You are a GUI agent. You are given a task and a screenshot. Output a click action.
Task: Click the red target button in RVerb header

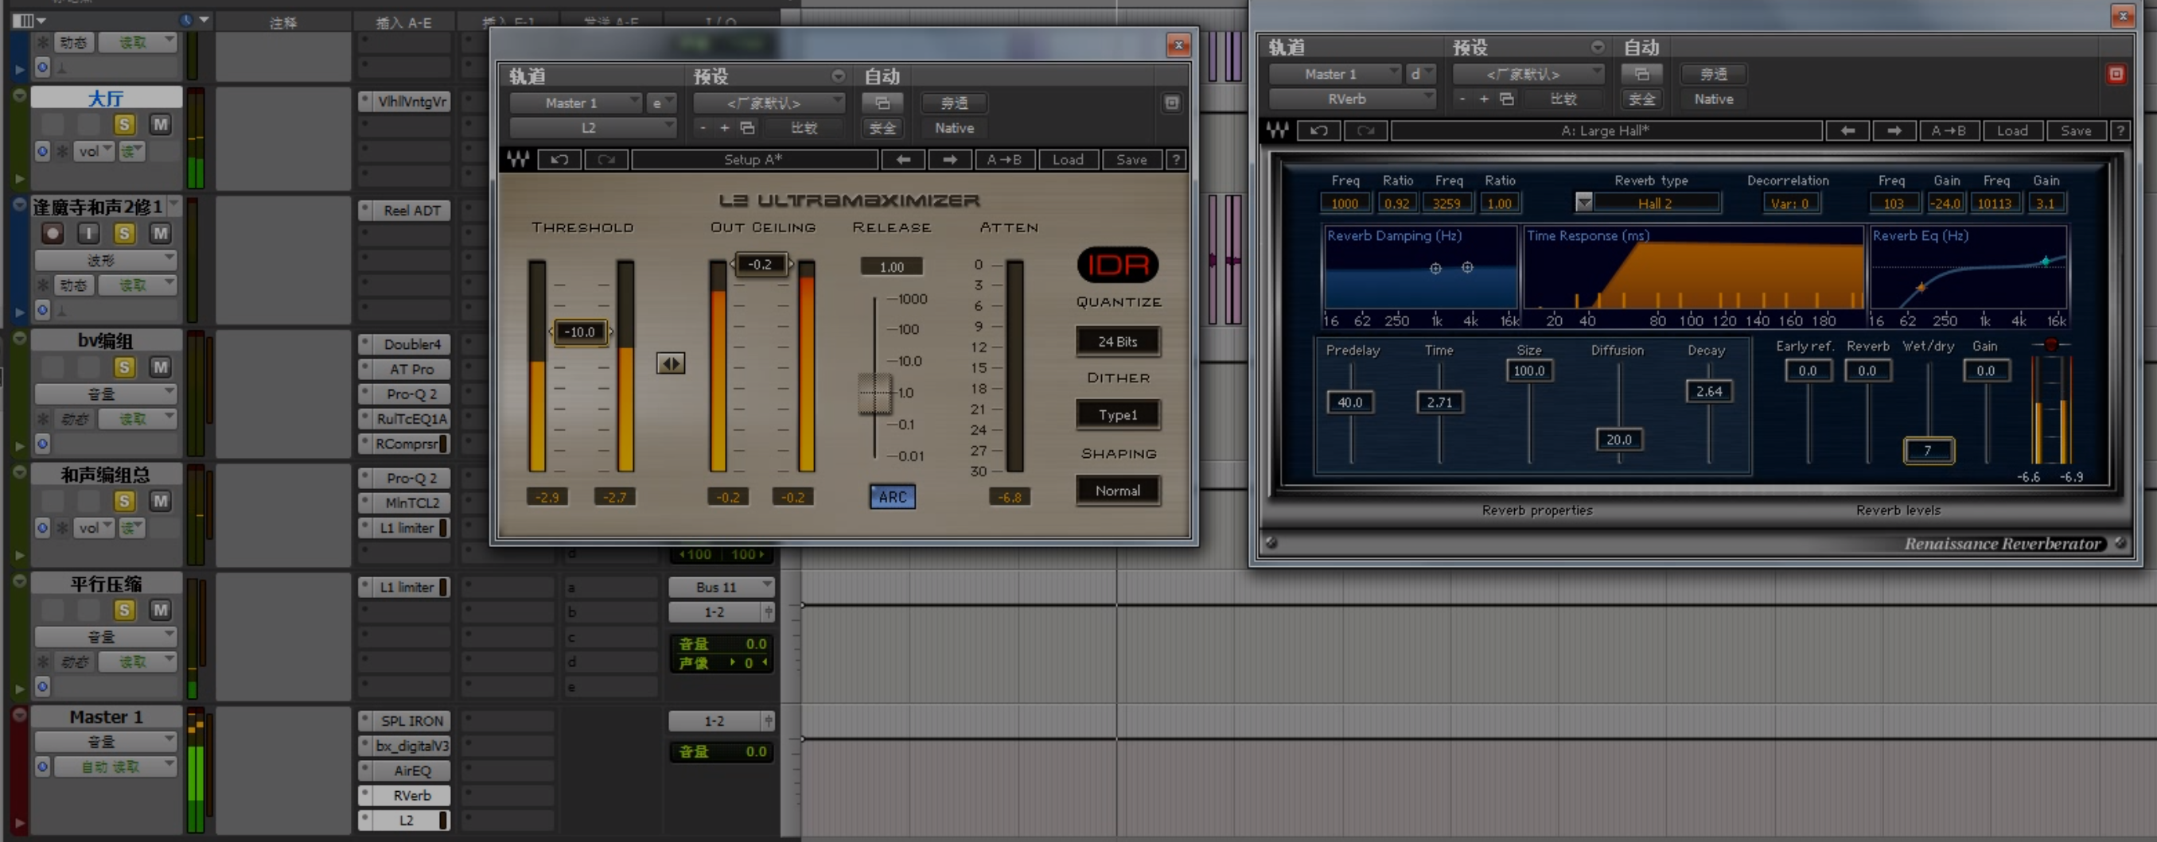click(x=2116, y=75)
